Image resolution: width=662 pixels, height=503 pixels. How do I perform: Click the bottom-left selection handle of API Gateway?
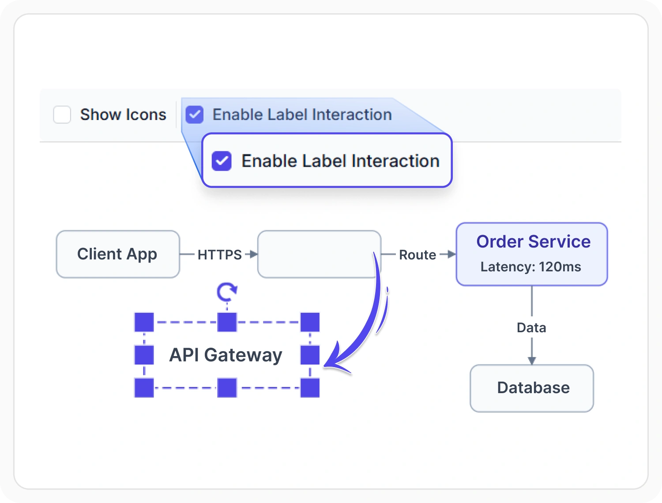tap(144, 388)
